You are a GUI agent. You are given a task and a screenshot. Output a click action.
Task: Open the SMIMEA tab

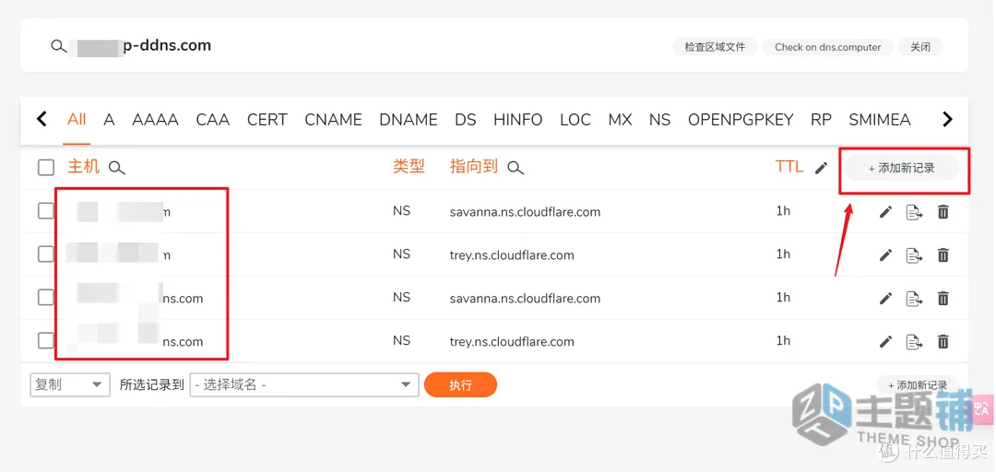[880, 120]
